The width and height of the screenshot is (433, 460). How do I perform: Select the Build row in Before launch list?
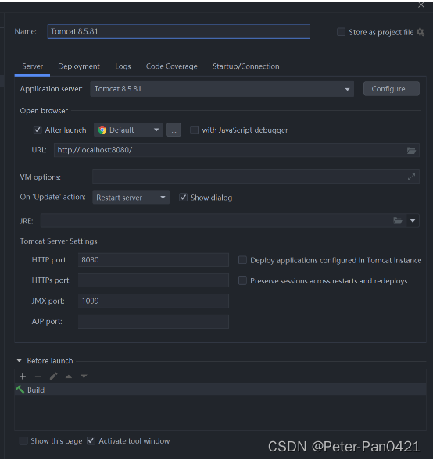pos(220,390)
